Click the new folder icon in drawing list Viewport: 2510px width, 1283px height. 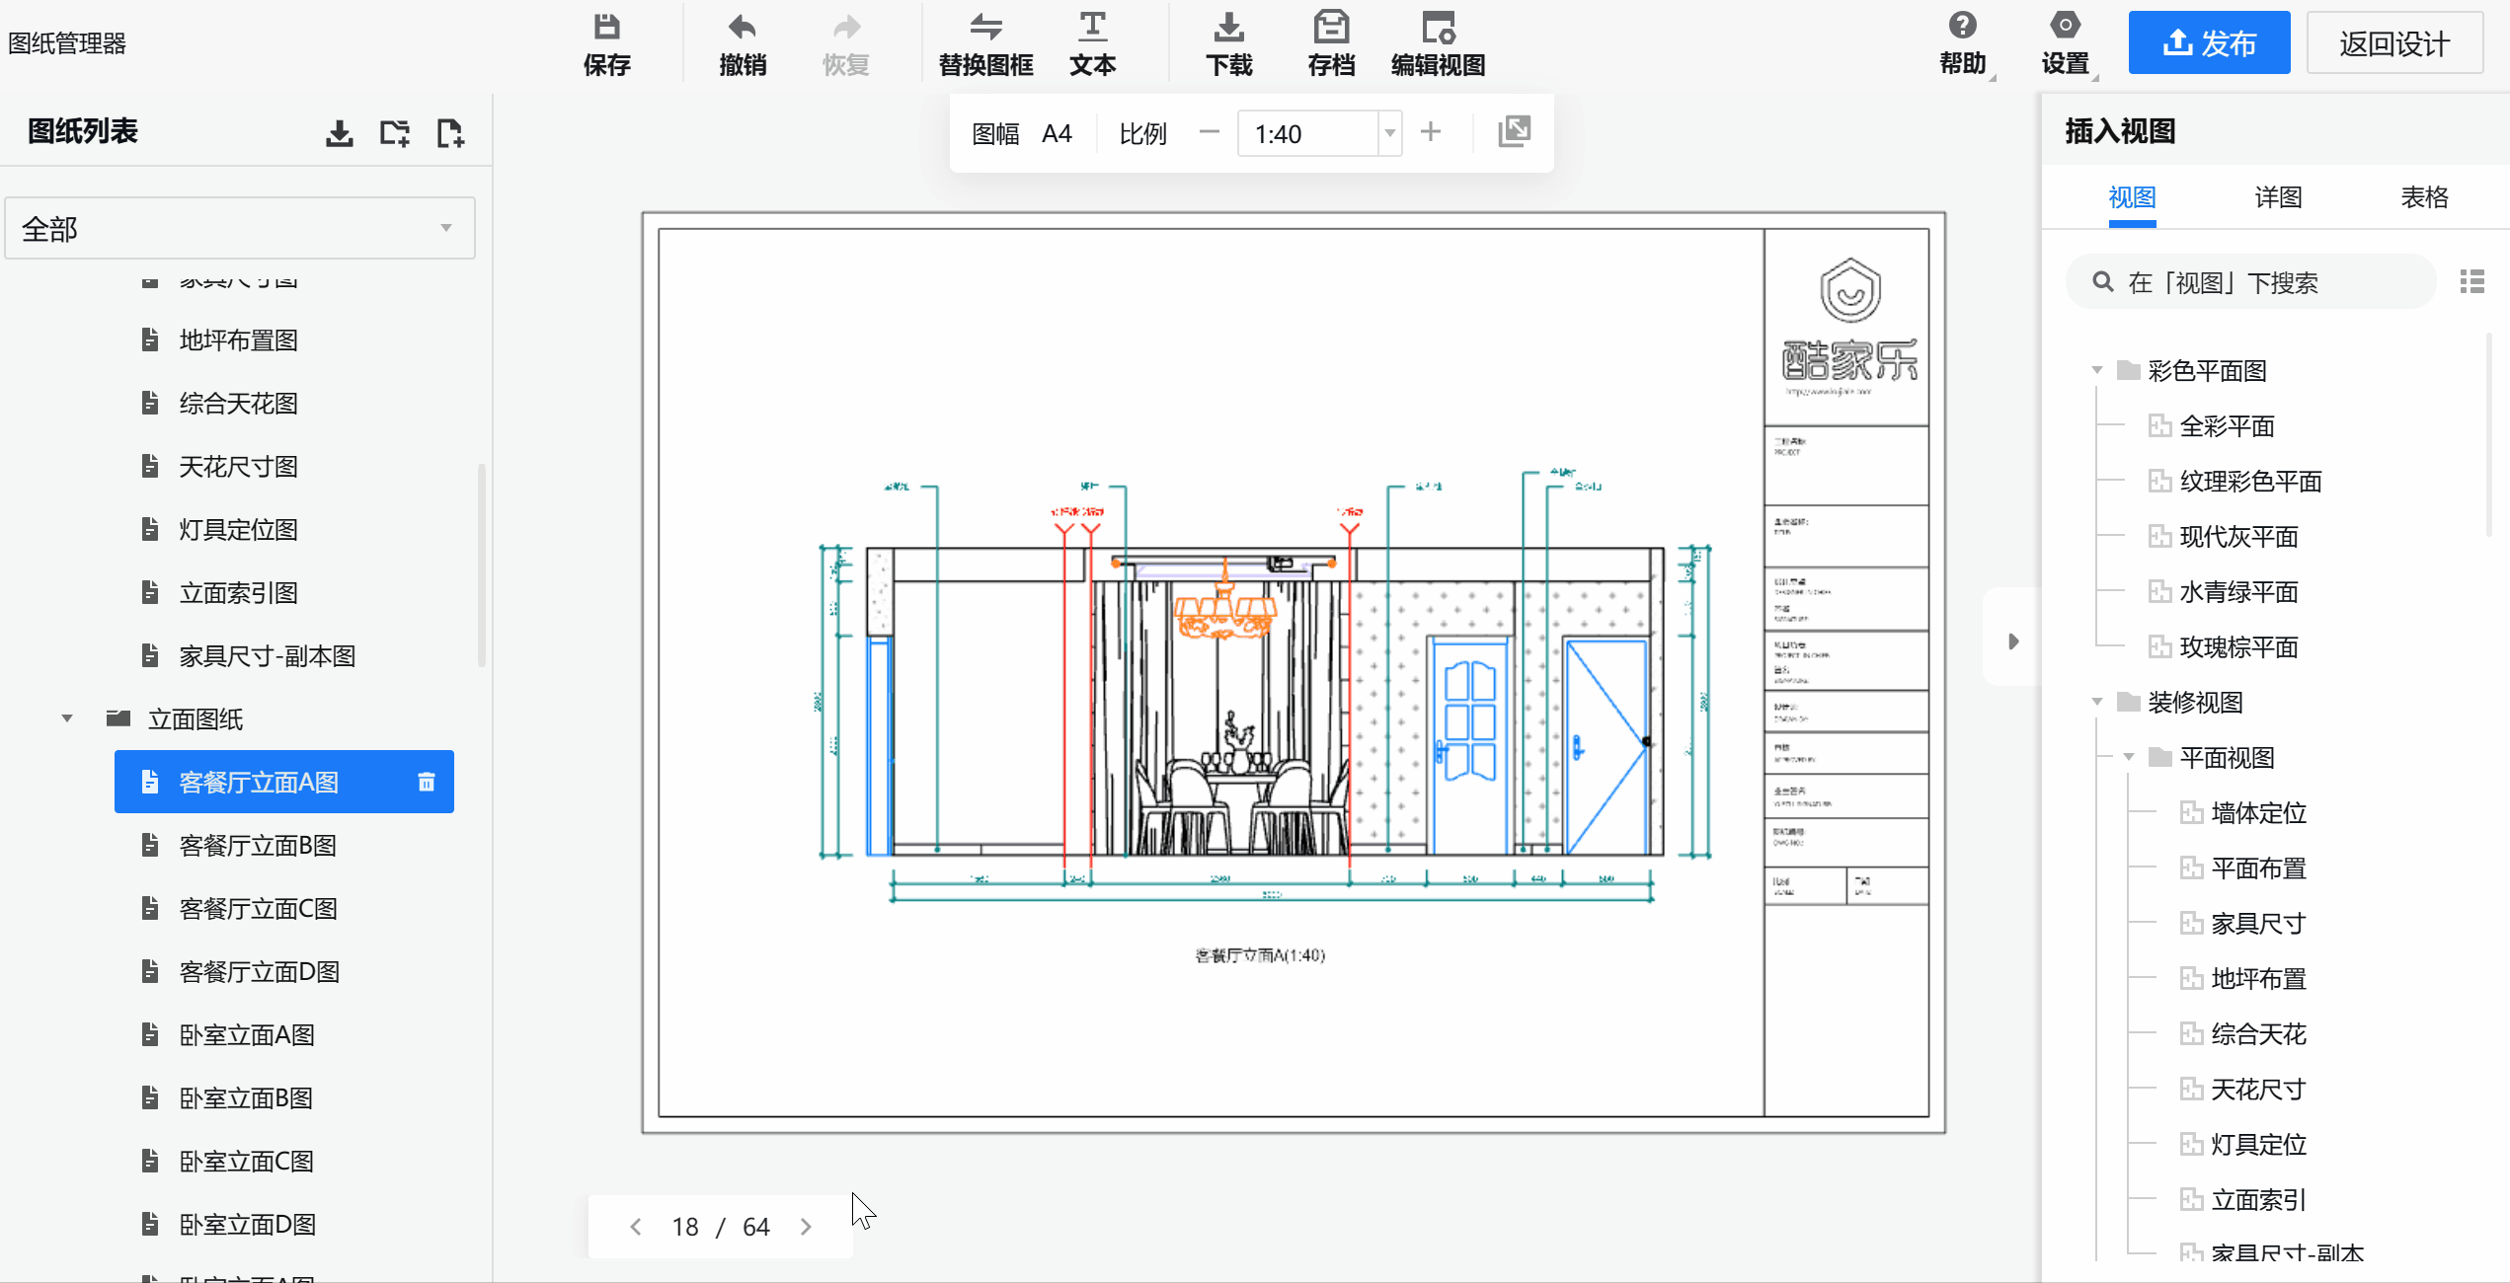395,132
